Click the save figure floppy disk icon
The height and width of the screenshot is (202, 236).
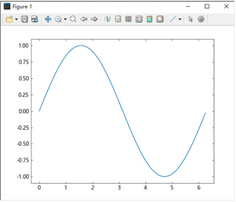point(25,19)
